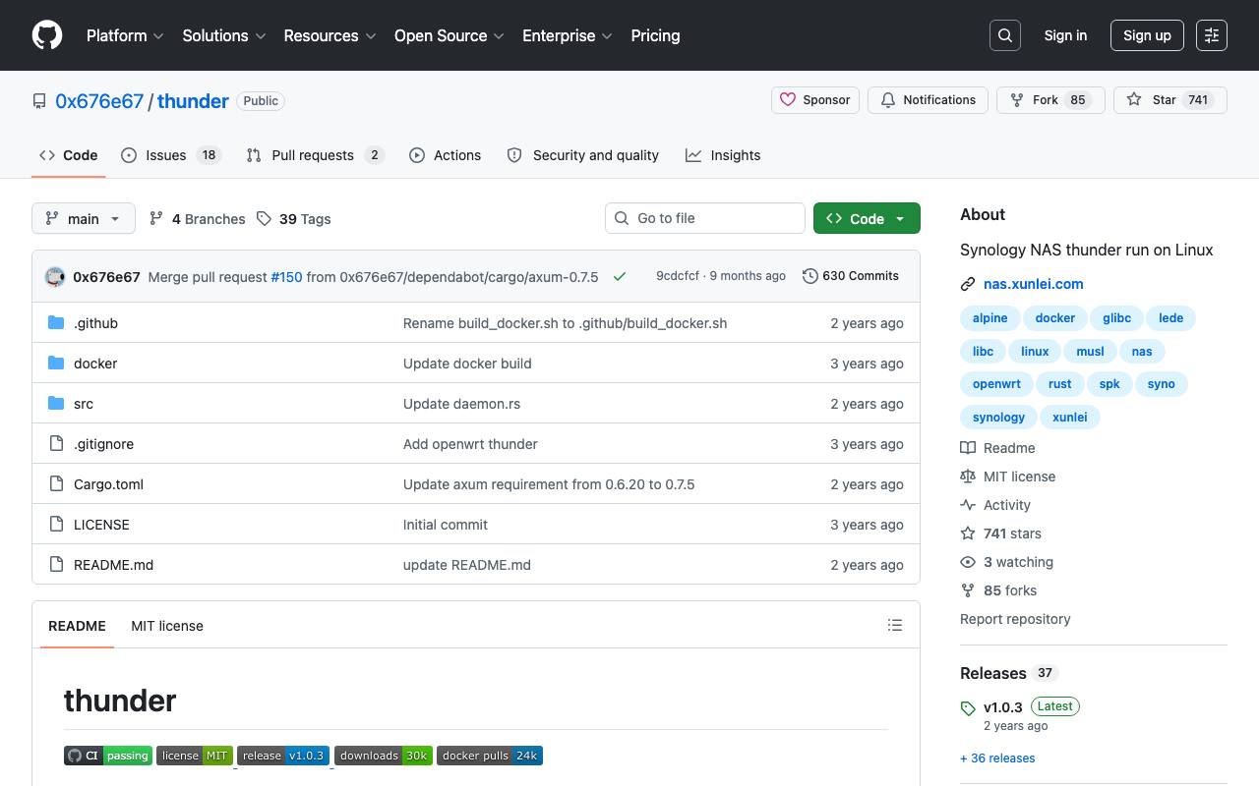Click the CI passing badge

[108, 756]
